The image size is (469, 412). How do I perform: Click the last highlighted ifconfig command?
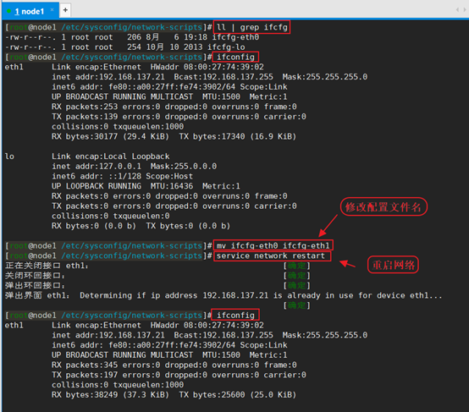point(235,315)
